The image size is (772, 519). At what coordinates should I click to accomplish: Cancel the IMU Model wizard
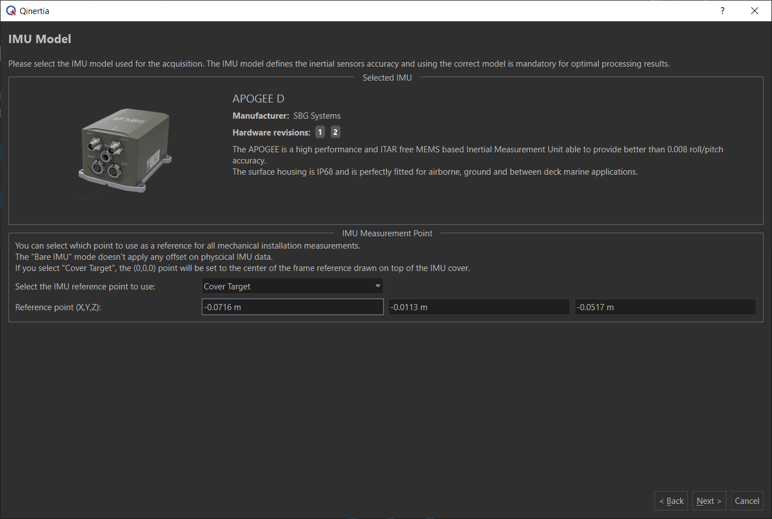pyautogui.click(x=747, y=501)
